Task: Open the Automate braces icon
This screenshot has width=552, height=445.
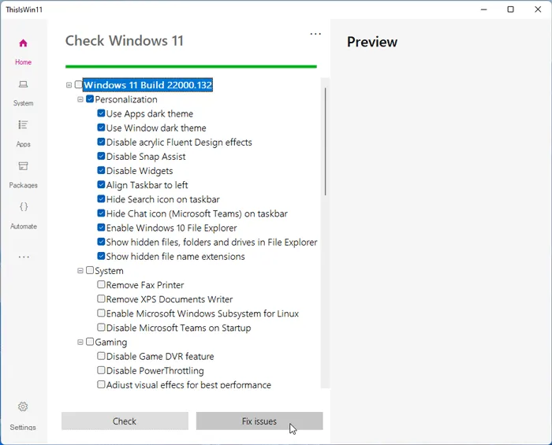Action: (x=23, y=207)
